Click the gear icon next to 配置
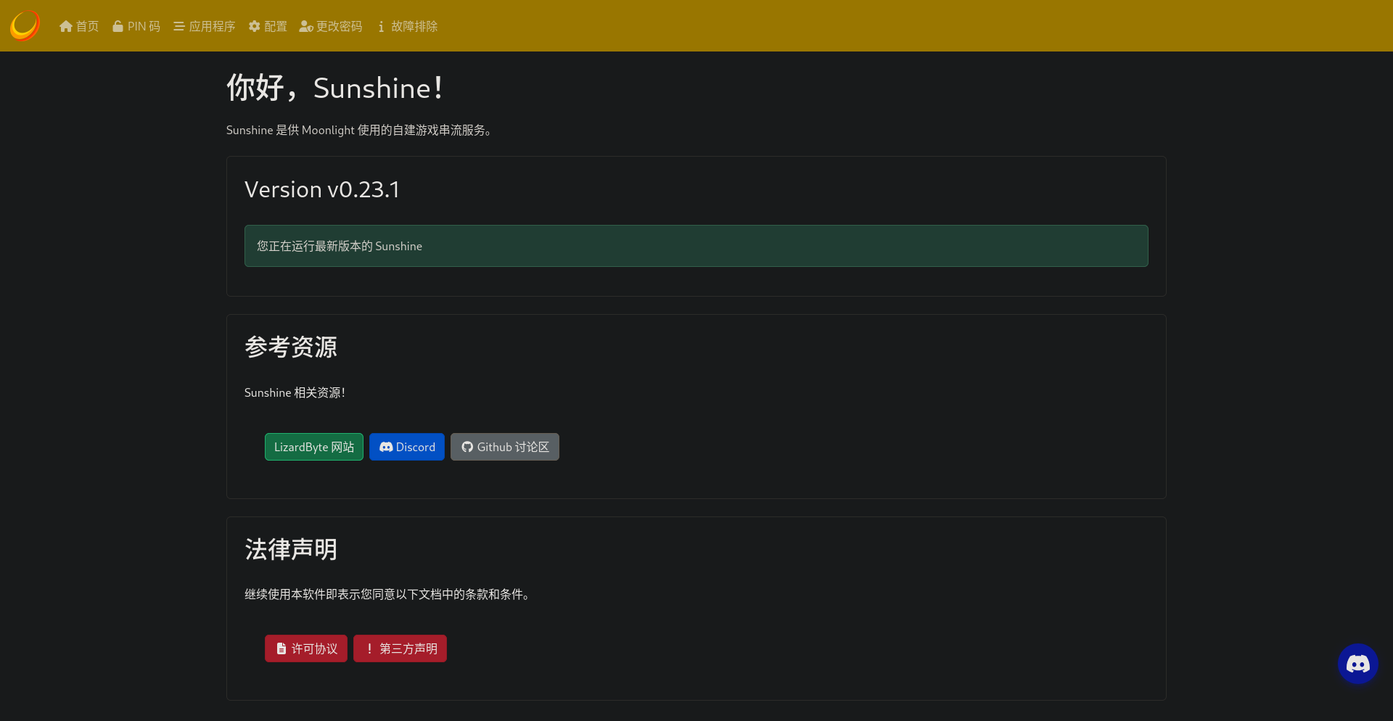Screen dimensions: 1393x721 pos(254,25)
